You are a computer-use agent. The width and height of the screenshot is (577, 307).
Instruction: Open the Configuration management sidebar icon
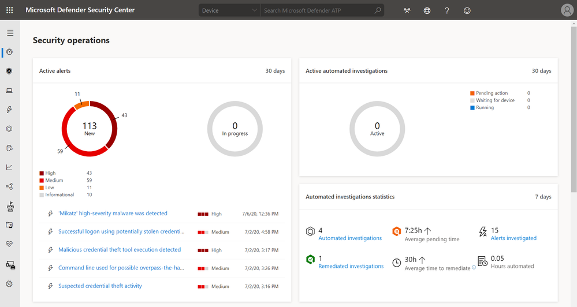click(10, 265)
